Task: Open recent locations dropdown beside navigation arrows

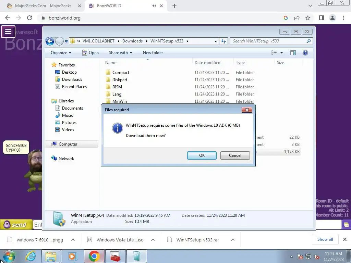Action: tap(66, 41)
